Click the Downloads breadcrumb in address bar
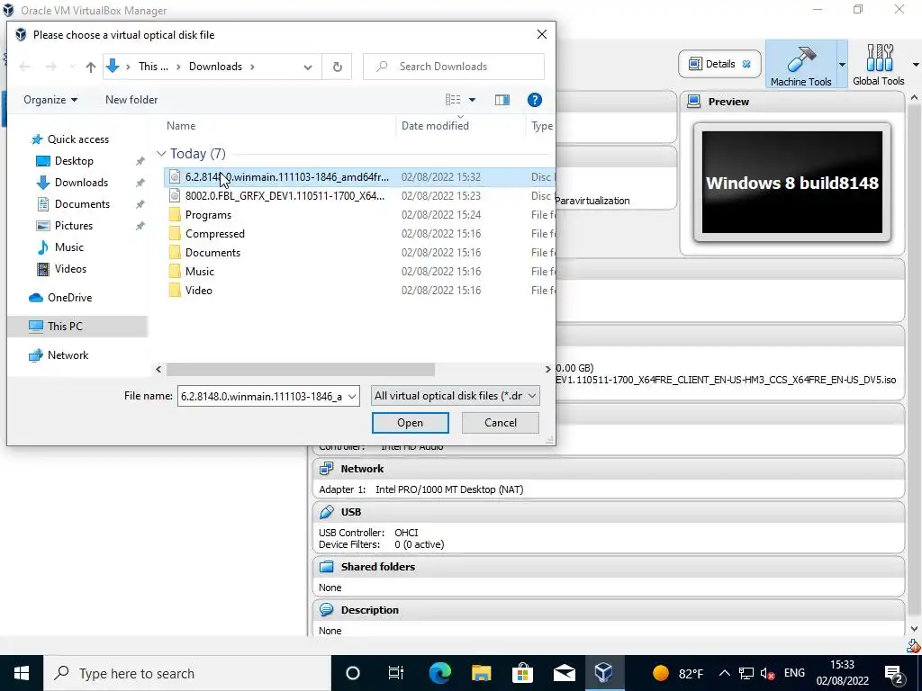The height and width of the screenshot is (691, 922). 215,67
